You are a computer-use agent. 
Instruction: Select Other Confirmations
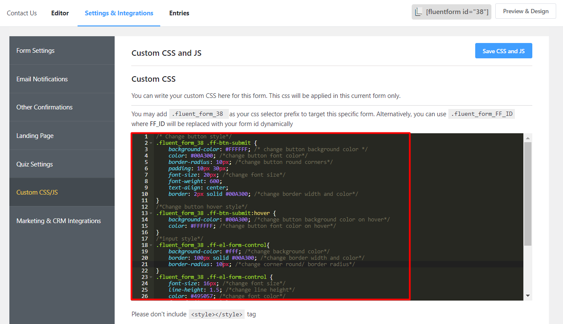coord(43,107)
